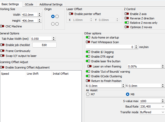Select the bottom-left origin radio button
The height and width of the screenshot is (122, 165).
[53, 24]
